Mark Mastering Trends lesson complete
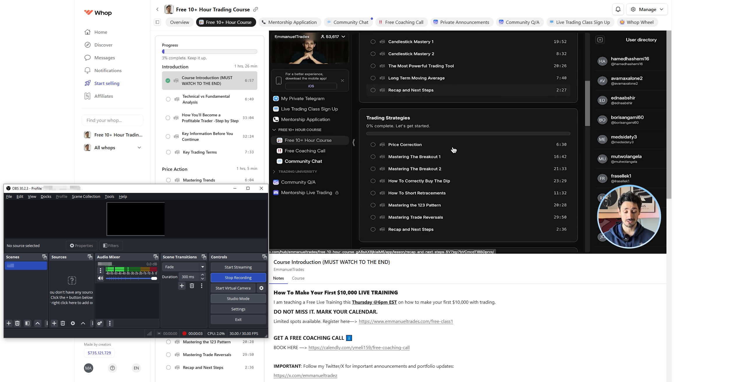The image size is (746, 382). 168,180
